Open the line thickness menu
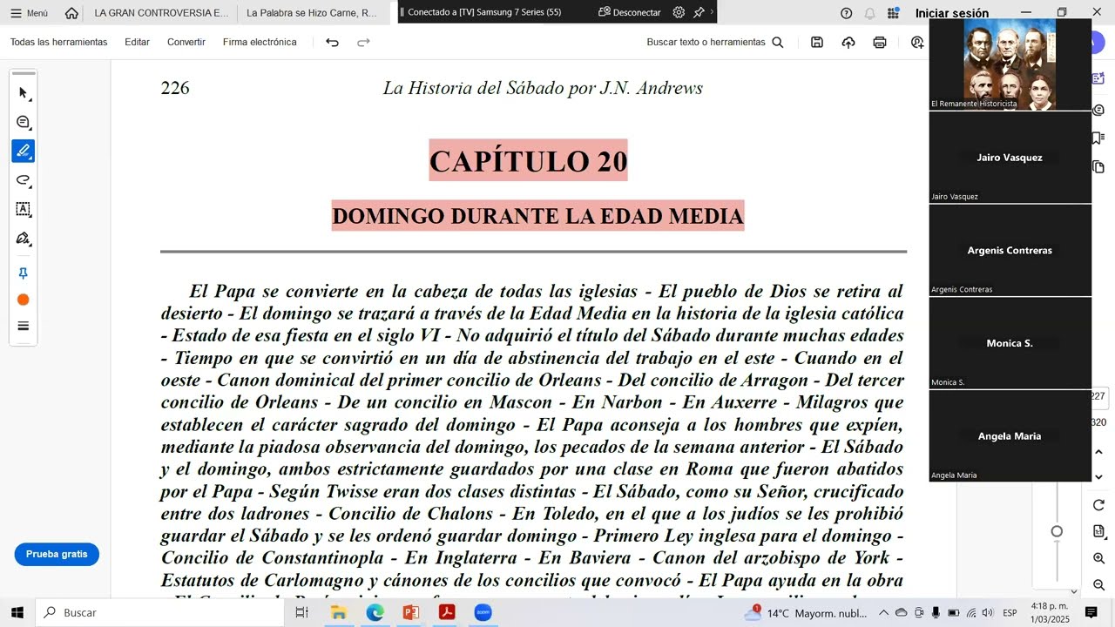 click(24, 327)
